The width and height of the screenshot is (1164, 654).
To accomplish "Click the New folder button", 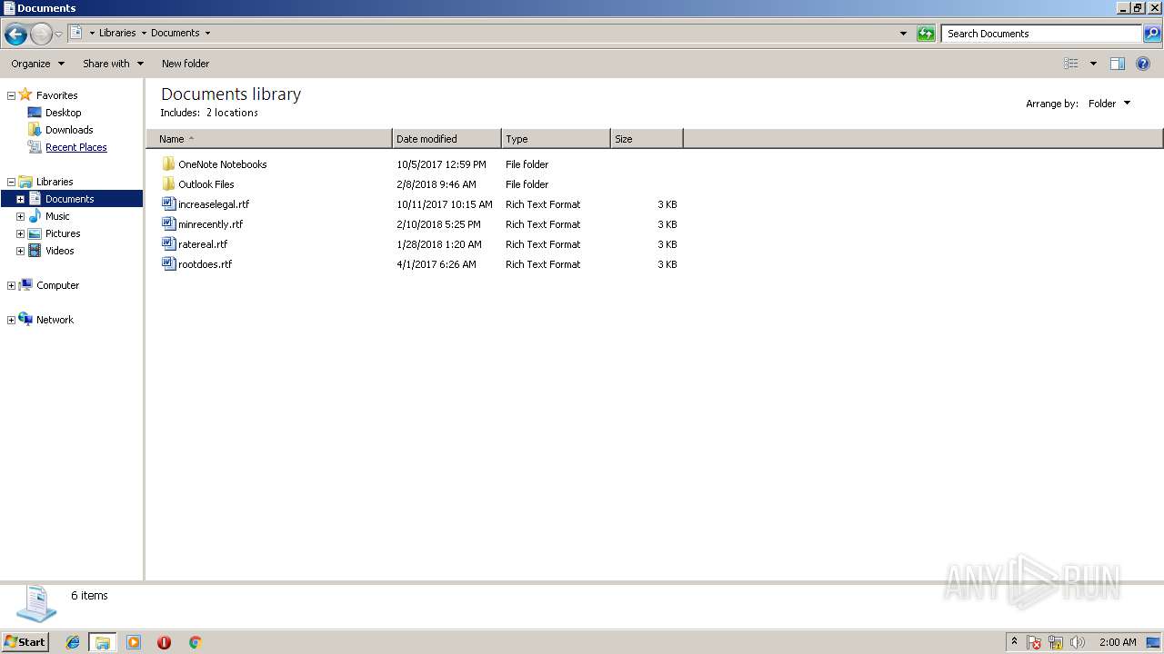I will [x=186, y=64].
